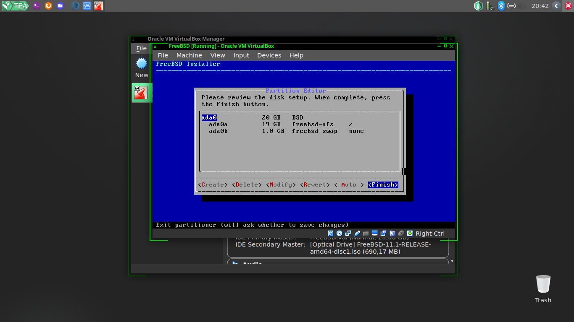Choose the Delete button in Partition Editor
Viewport: 574px width, 322px height.
pyautogui.click(x=247, y=185)
